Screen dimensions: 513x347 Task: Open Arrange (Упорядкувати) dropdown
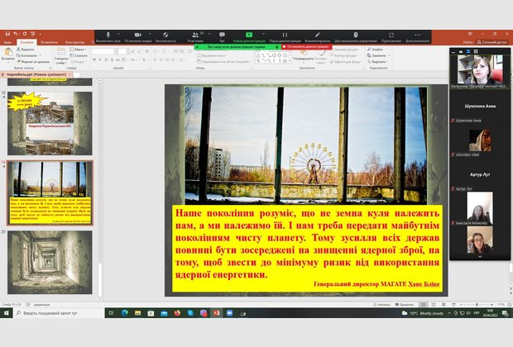(x=303, y=55)
